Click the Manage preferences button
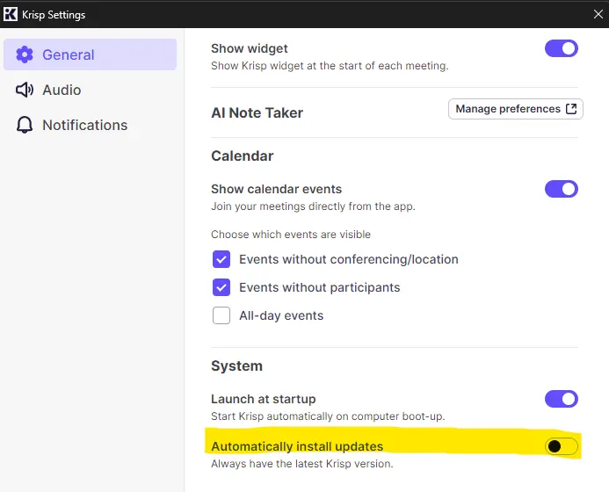The height and width of the screenshot is (492, 609). pyautogui.click(x=515, y=109)
